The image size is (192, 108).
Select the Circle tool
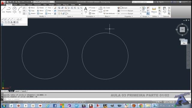[14, 10]
